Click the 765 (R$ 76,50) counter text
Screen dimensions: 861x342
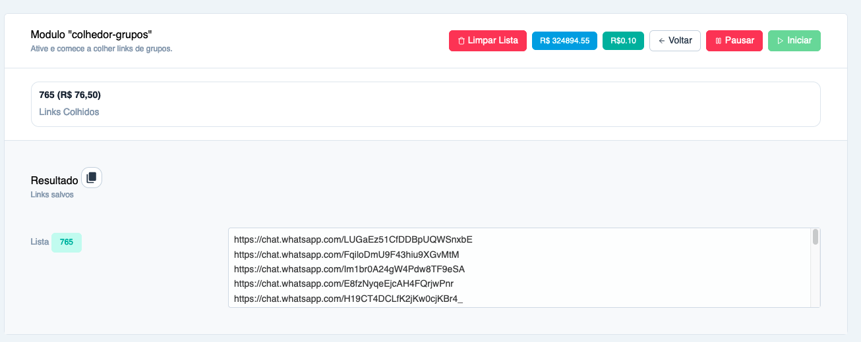[x=70, y=95]
